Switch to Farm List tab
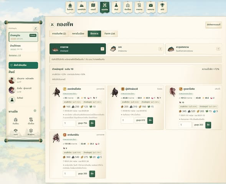Screen dimensions: 226x184 click(110, 34)
